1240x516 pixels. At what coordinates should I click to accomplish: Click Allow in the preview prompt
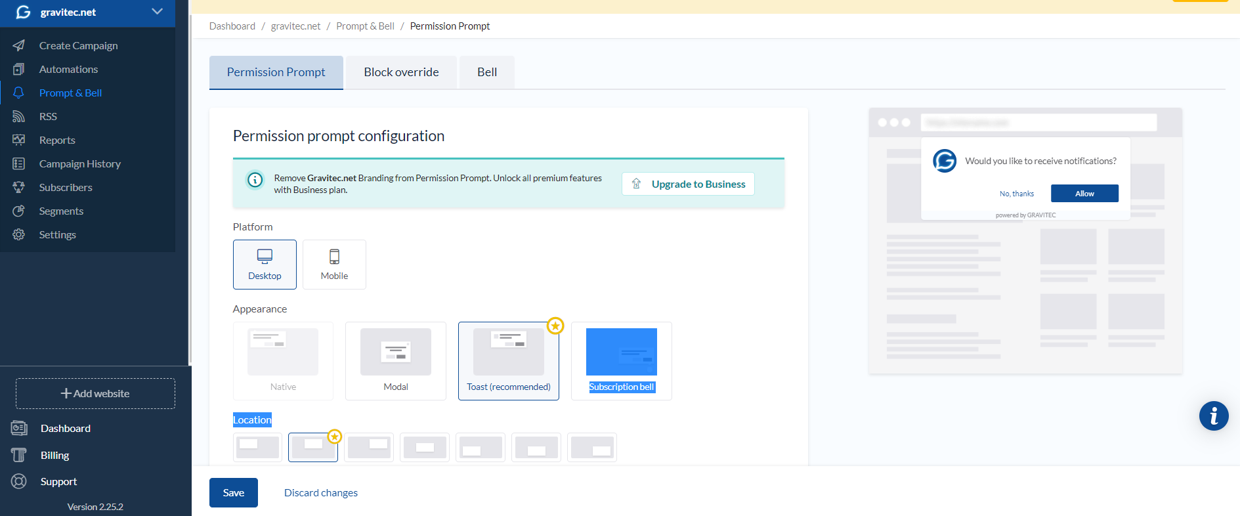click(1084, 194)
